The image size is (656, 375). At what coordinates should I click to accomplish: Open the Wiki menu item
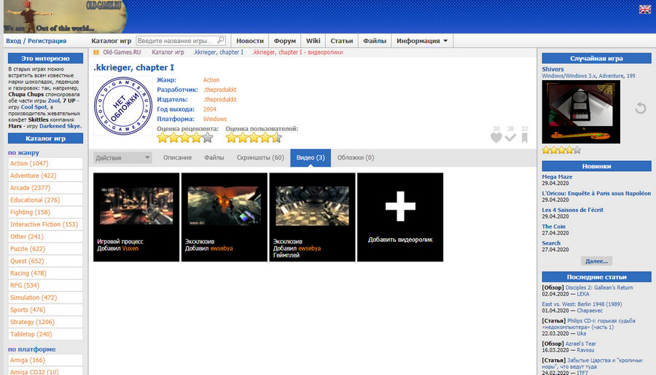tap(313, 41)
